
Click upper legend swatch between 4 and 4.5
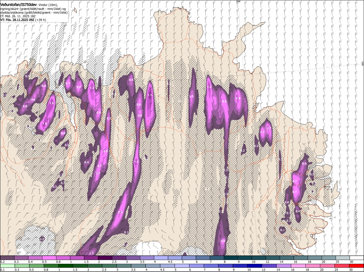tap(161, 258)
